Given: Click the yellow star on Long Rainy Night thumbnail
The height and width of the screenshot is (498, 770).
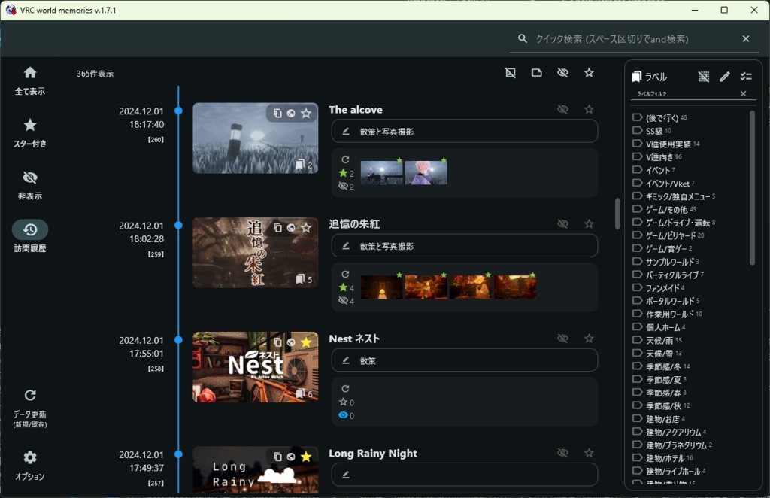Looking at the screenshot, I should click(x=306, y=457).
